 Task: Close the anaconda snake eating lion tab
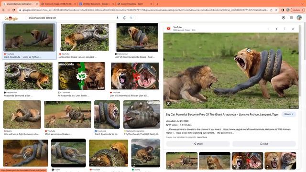(37, 4)
